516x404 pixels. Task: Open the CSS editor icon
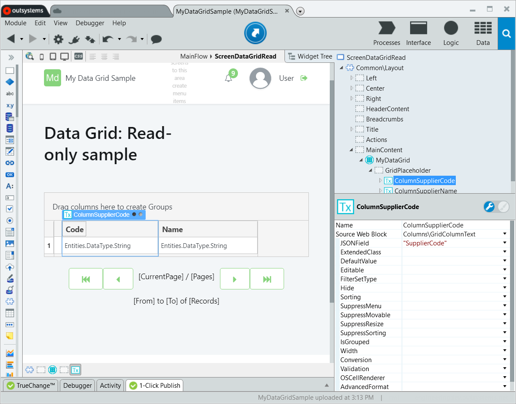pos(79,56)
